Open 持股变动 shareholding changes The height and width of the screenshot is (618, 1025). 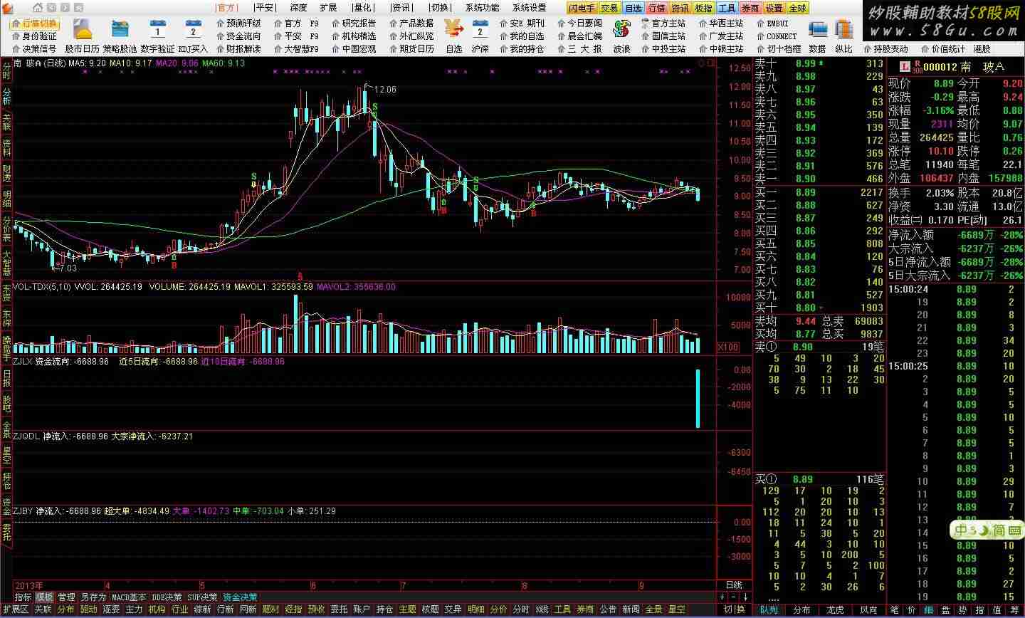[885, 49]
